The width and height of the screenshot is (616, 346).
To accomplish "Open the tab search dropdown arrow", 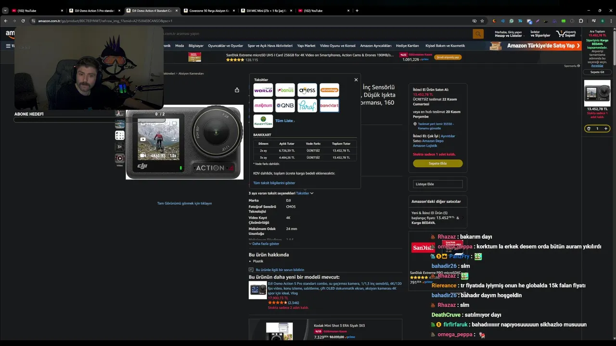I will (5, 11).
